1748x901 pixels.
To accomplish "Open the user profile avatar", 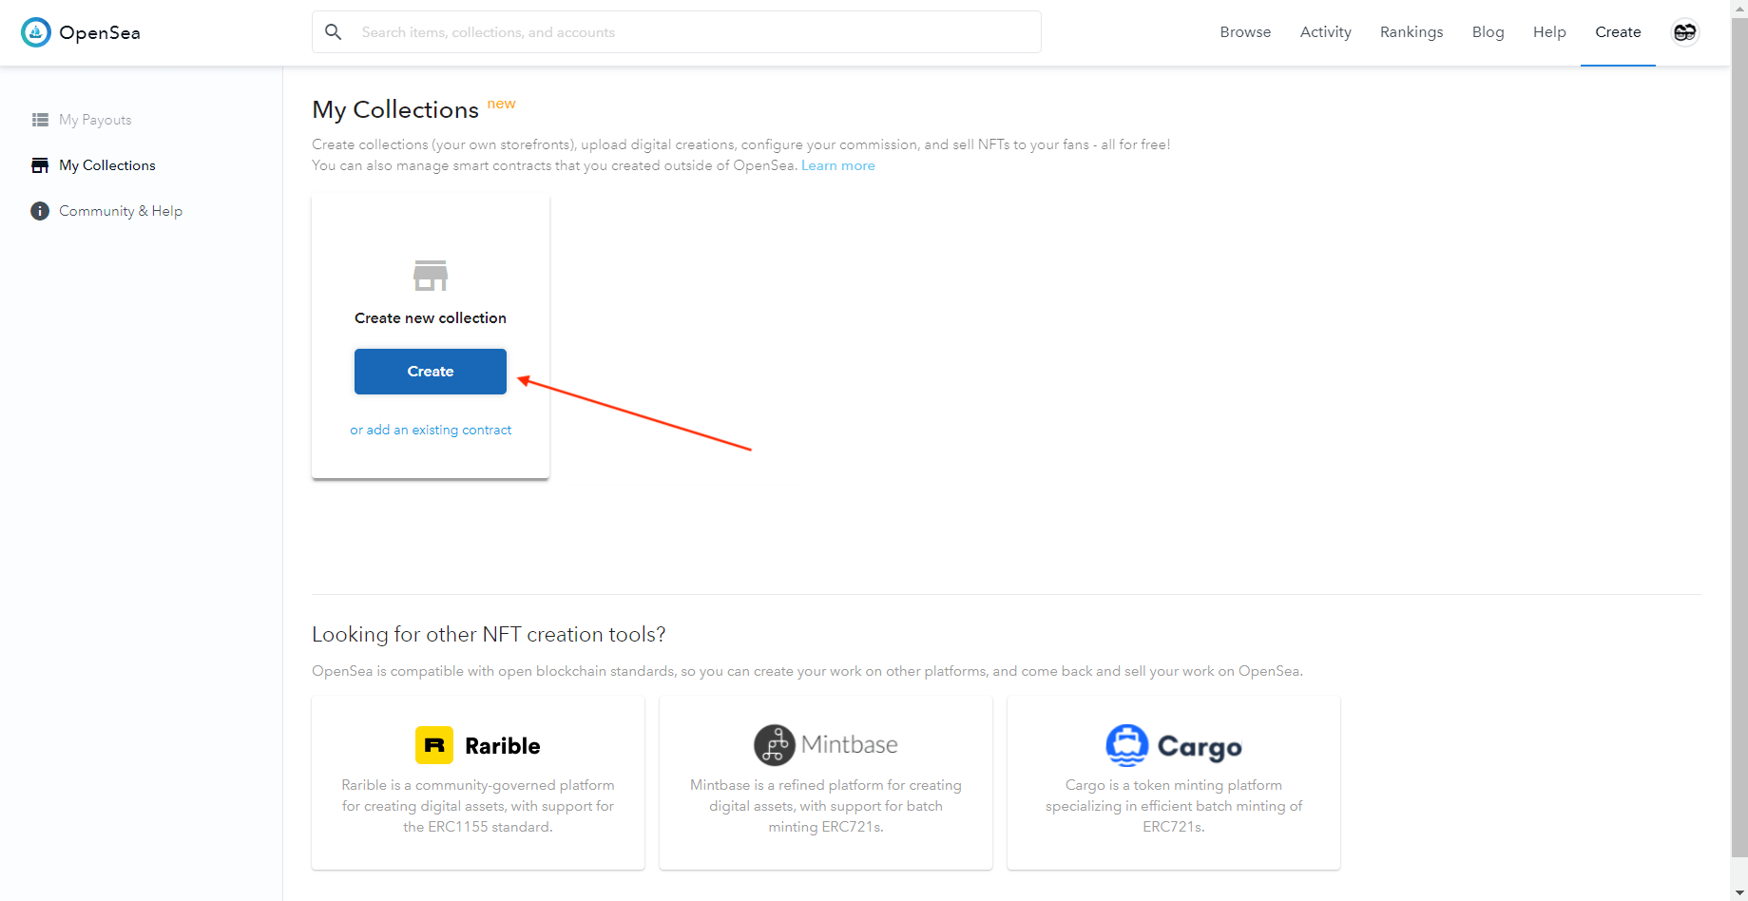I will click(1684, 32).
